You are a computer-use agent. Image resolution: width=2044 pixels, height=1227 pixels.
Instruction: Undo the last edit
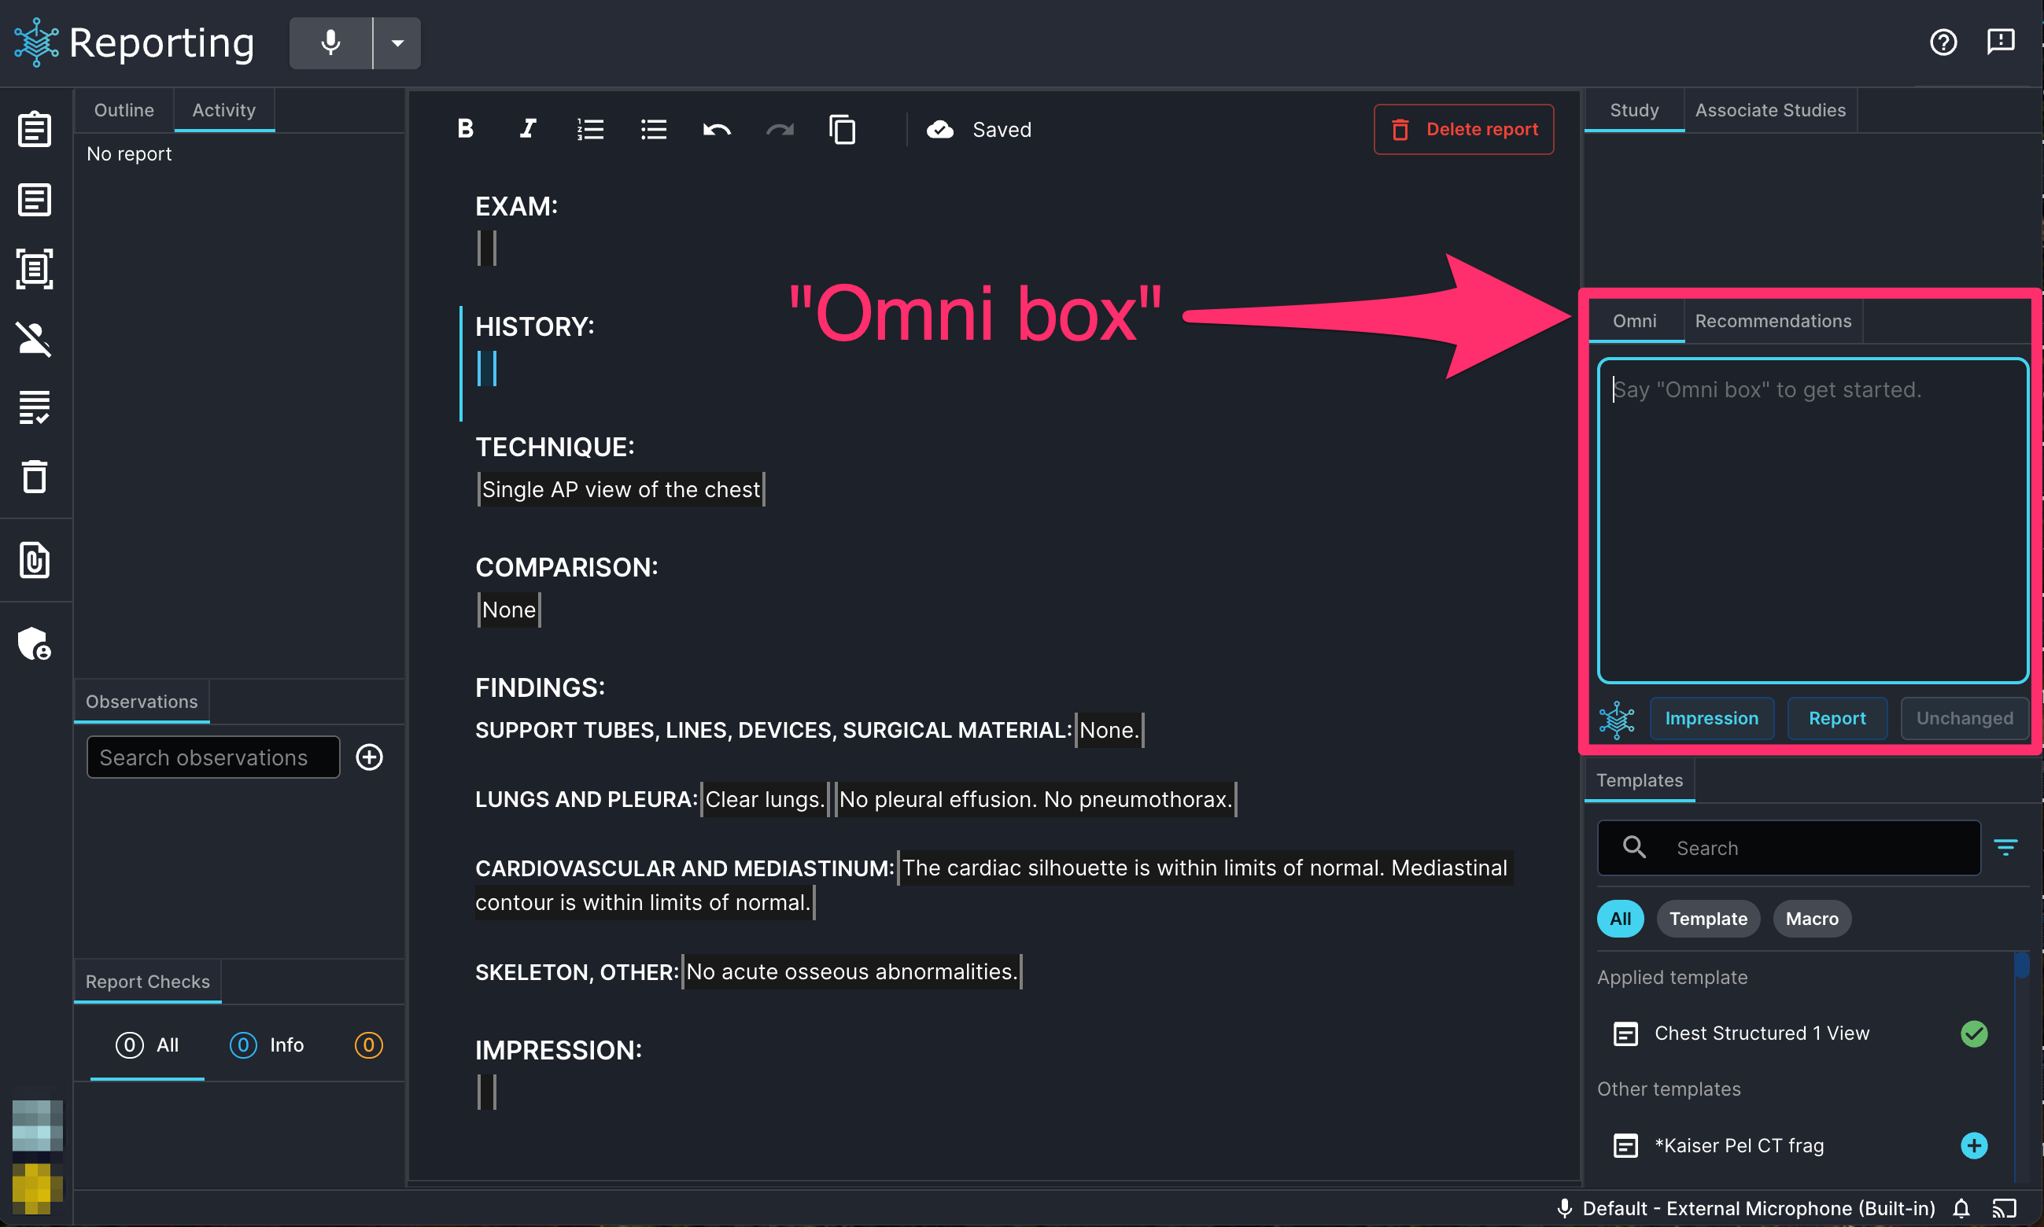click(717, 129)
